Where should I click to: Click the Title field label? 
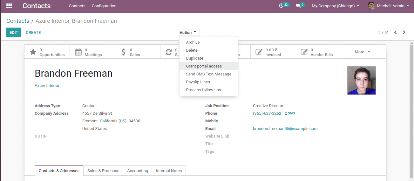pos(209,144)
